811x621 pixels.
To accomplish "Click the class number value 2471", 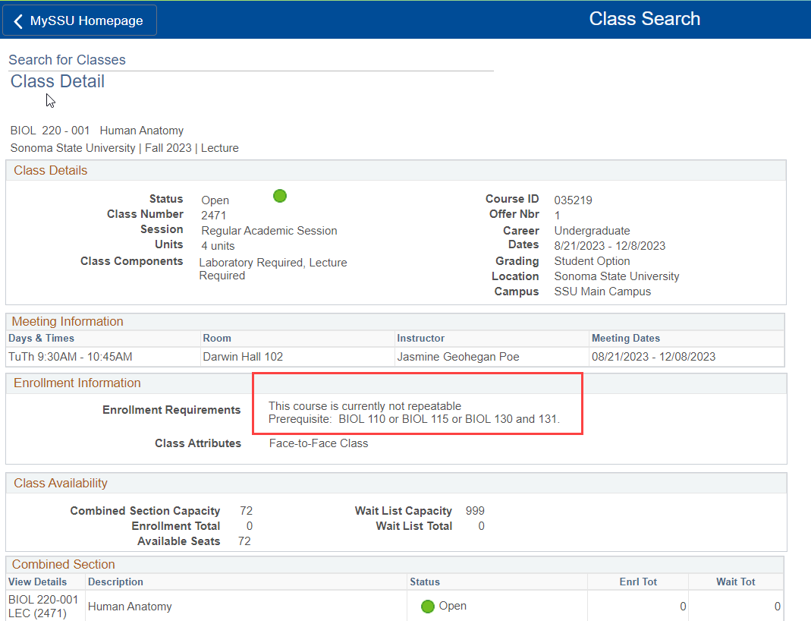I will (214, 216).
